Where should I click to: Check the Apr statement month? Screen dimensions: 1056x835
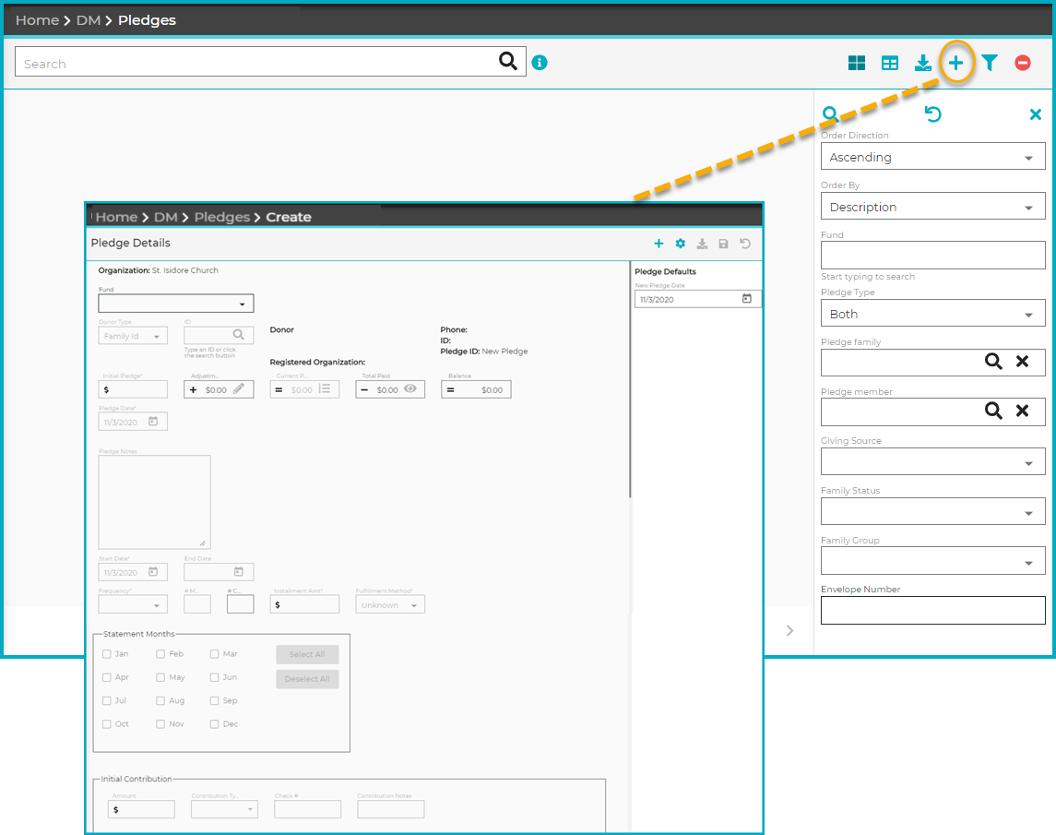[106, 677]
